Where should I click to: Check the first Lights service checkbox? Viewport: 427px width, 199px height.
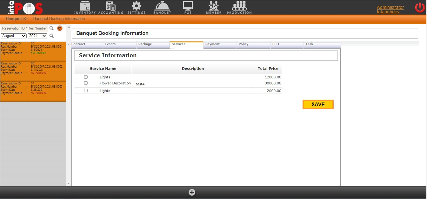coord(86,77)
